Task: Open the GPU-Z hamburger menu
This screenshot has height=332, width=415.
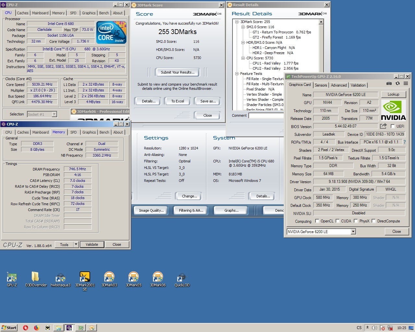Action: tap(406, 84)
